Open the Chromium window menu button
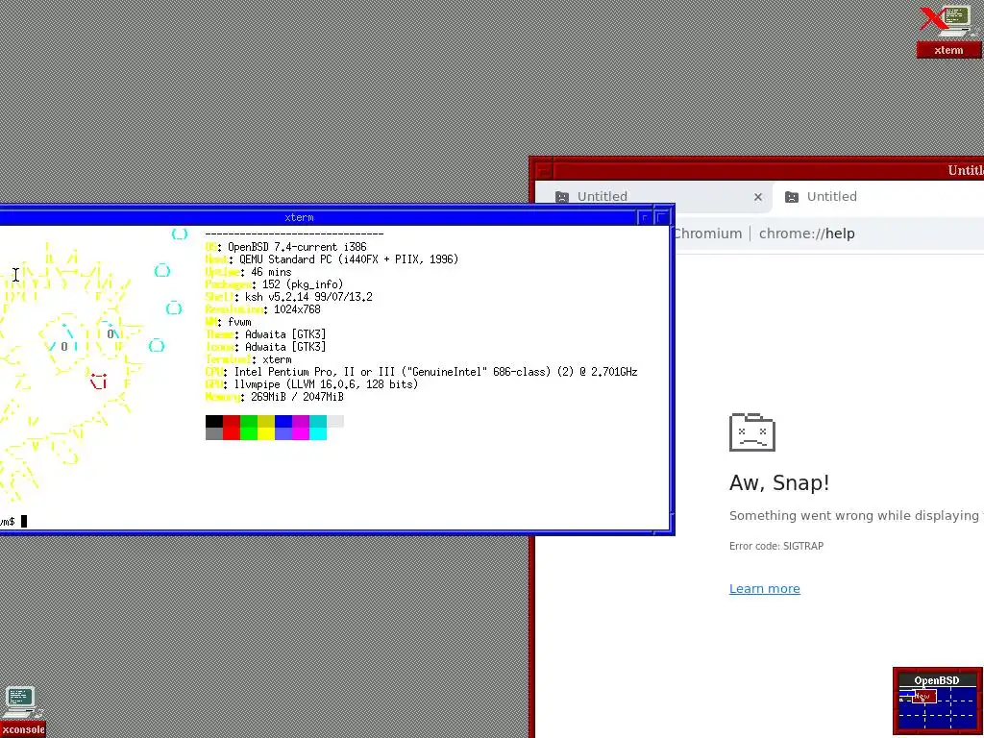 click(x=544, y=171)
